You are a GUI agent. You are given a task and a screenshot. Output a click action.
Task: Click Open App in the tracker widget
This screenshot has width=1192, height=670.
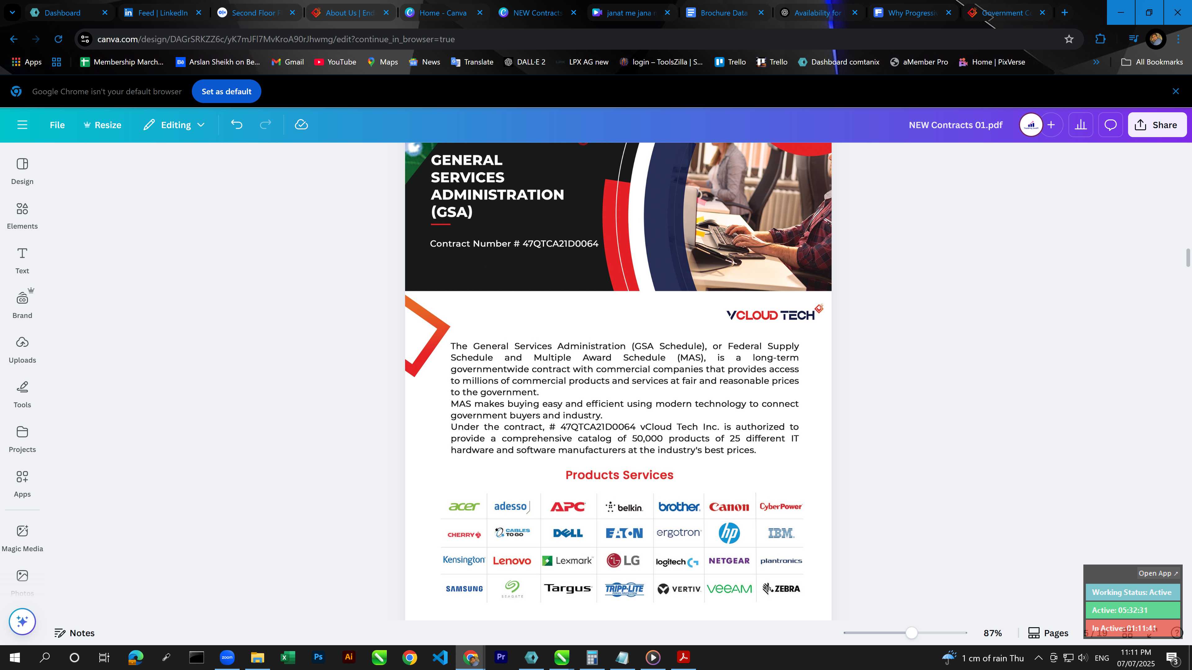(1158, 573)
